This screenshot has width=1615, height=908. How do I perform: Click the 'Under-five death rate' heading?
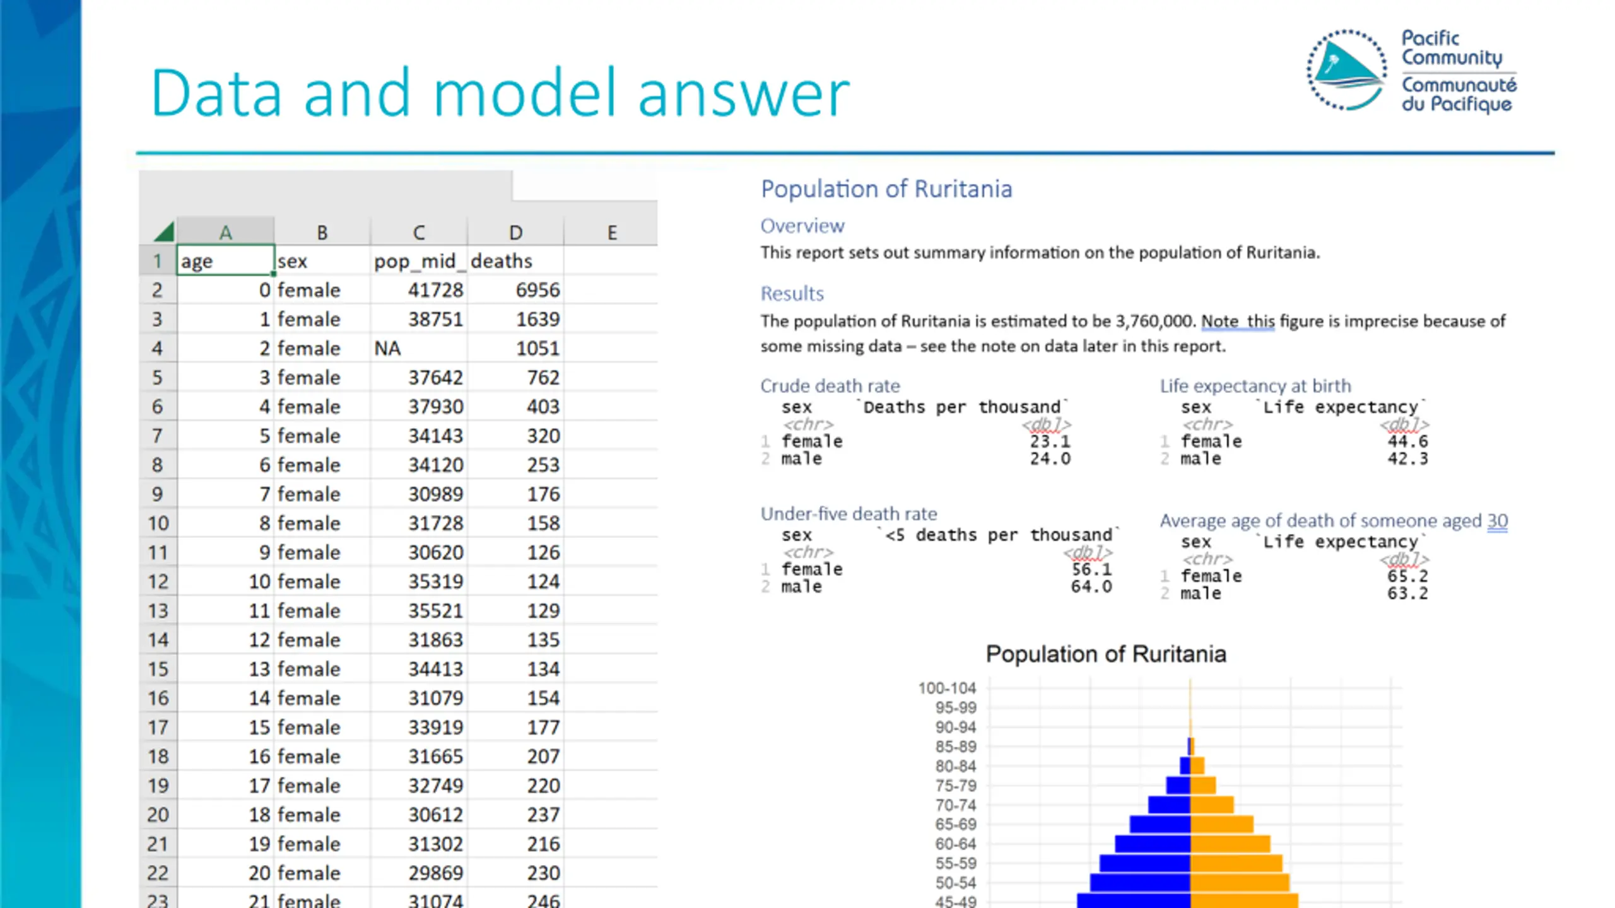[x=849, y=513]
